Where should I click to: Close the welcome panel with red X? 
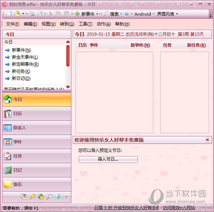207,140
